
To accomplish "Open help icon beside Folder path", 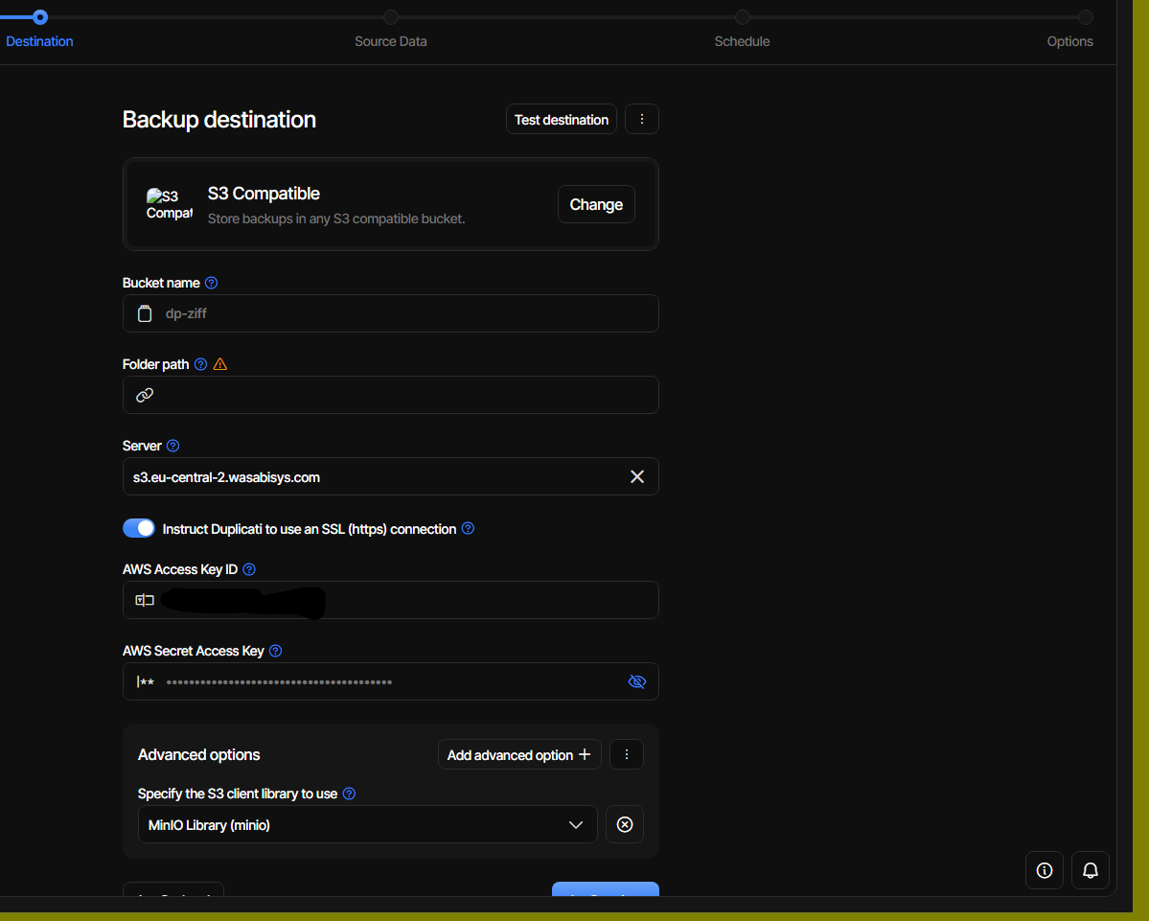I will (x=201, y=364).
